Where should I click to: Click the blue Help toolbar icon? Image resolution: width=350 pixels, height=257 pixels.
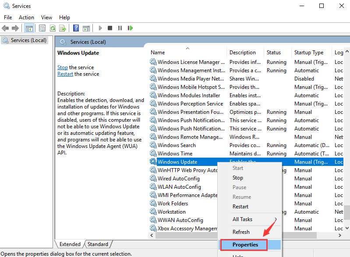(x=76, y=28)
